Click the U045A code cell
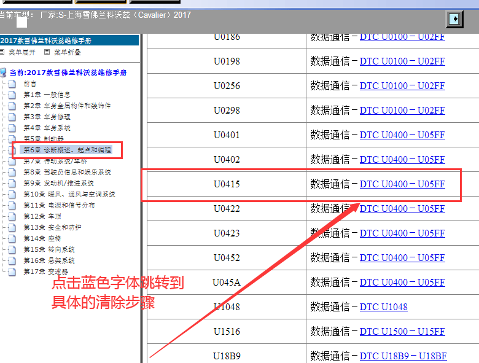This screenshot has height=363, width=479. tap(227, 283)
